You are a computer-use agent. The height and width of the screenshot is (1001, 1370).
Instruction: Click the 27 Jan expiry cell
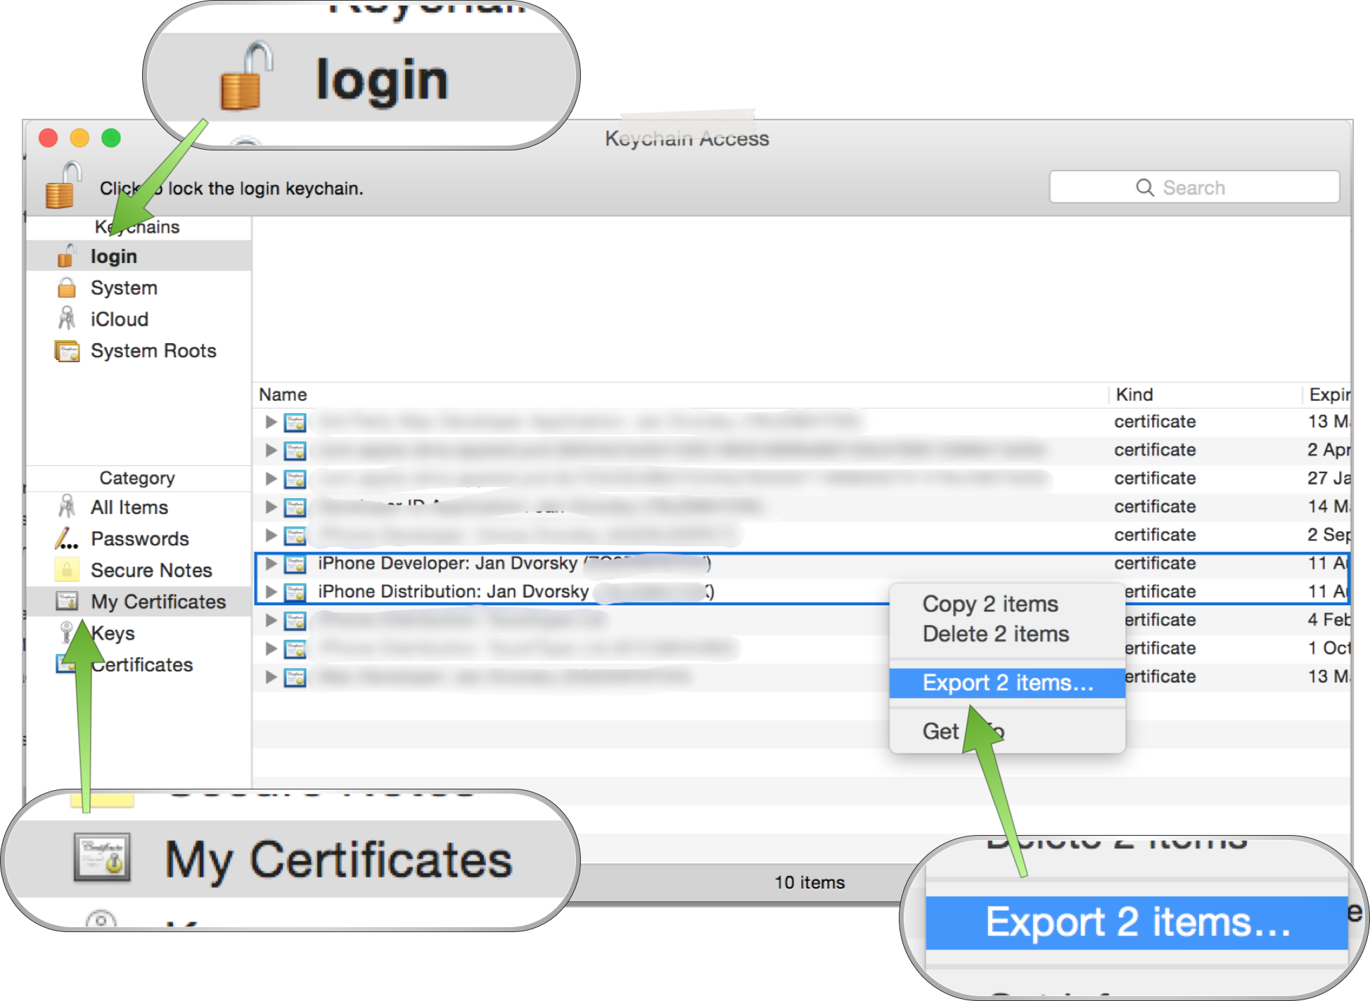(1329, 478)
